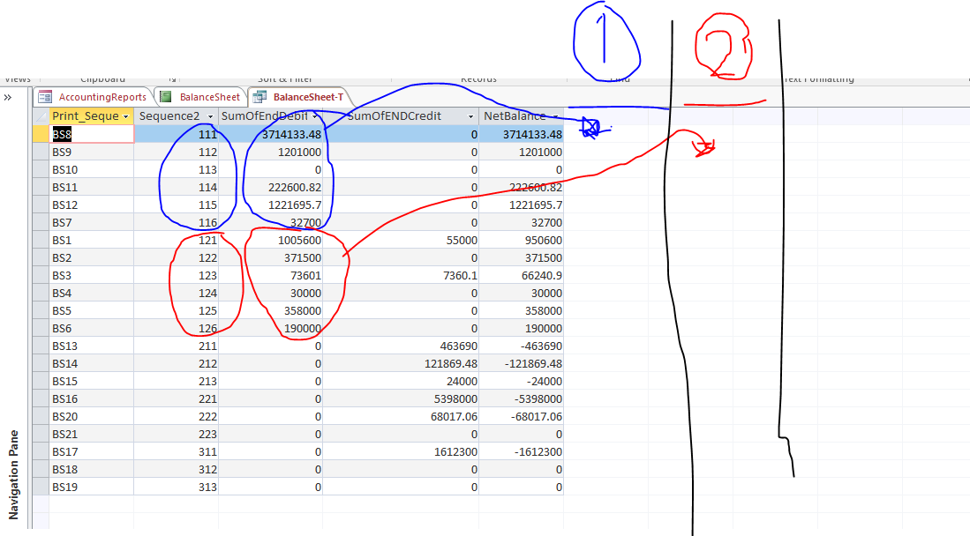Screen dimensions: 970x536
Task: Open the SumOfEndDebit column dropdown arrow
Action: point(315,116)
